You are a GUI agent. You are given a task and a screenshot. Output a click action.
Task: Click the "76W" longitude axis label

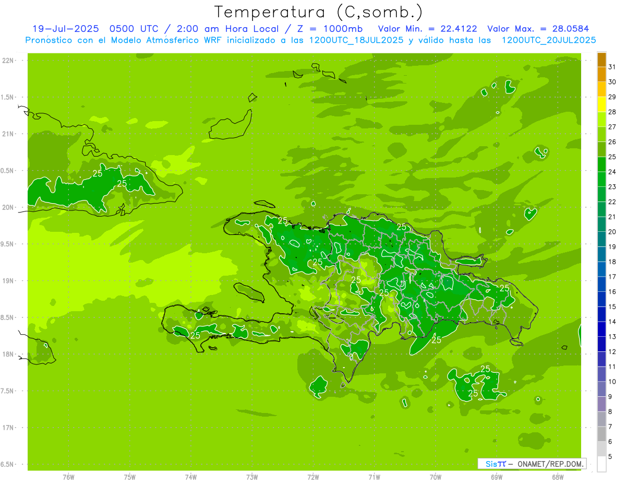(x=68, y=477)
